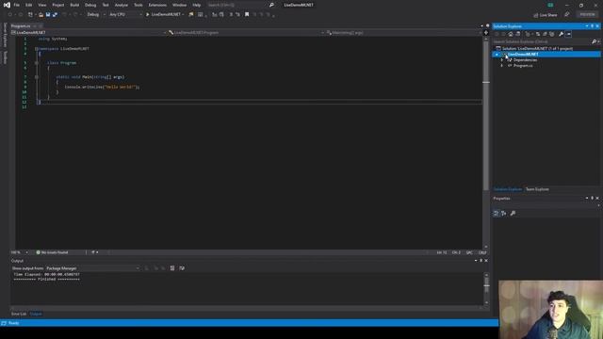
Task: Click the Property Pages wrench in Properties
Action: 513,214
